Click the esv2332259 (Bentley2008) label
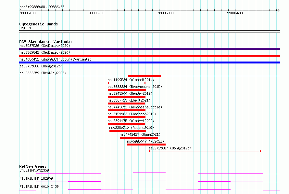The height and width of the screenshot is (194, 289). [43, 73]
